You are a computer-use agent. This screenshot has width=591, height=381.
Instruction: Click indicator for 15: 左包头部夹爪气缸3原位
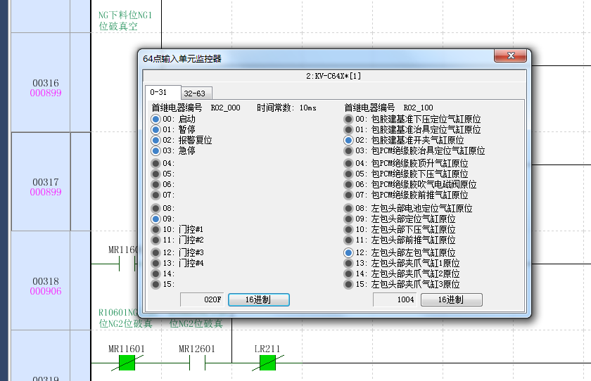(x=348, y=285)
